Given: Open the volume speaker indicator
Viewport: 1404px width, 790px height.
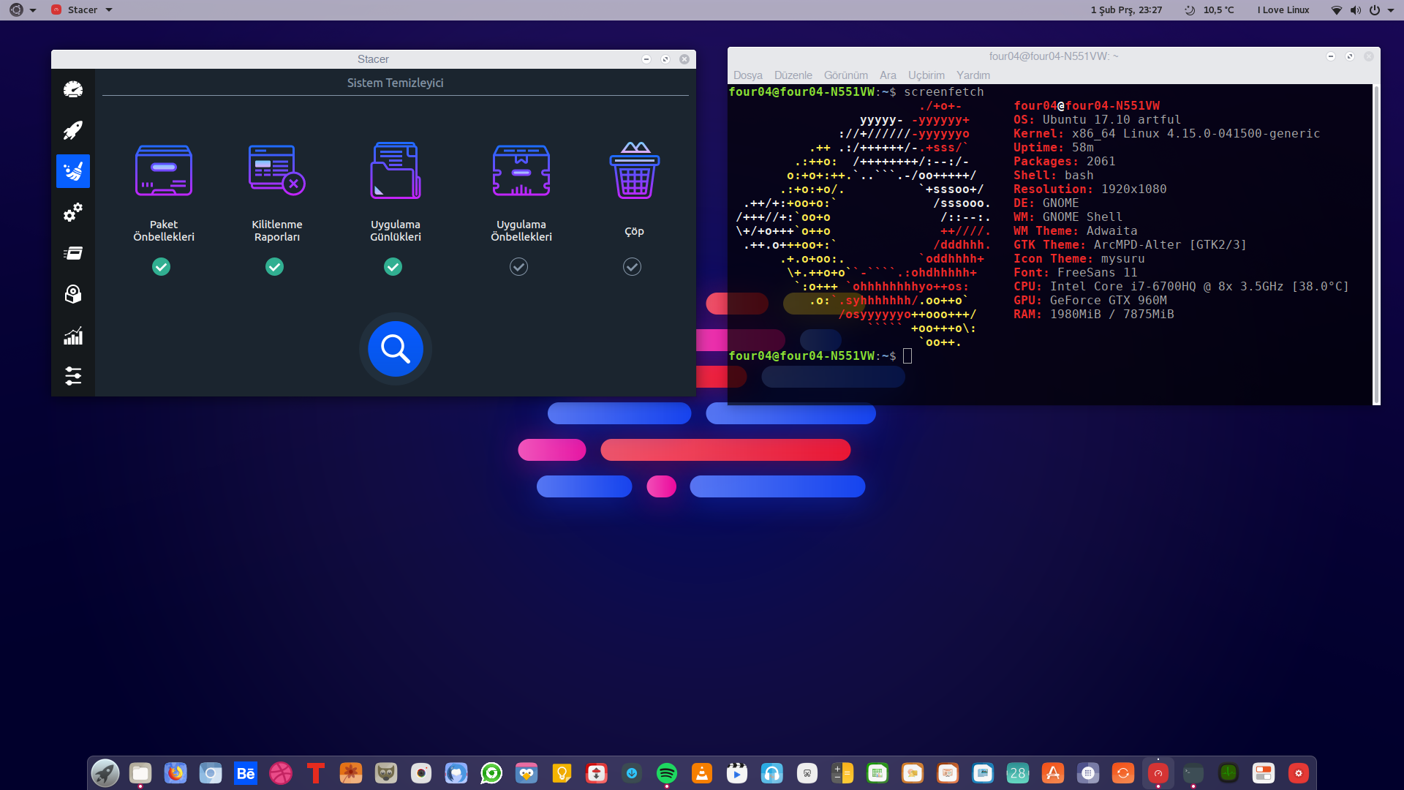Looking at the screenshot, I should click(x=1355, y=10).
